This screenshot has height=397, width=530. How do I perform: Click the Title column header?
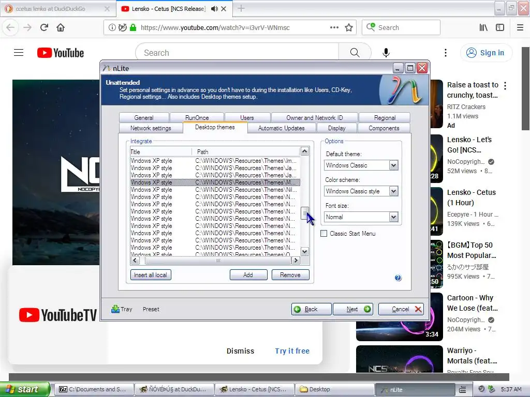click(x=161, y=152)
